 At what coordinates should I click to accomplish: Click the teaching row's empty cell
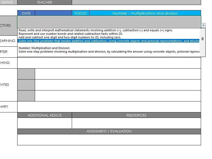[109, 63]
